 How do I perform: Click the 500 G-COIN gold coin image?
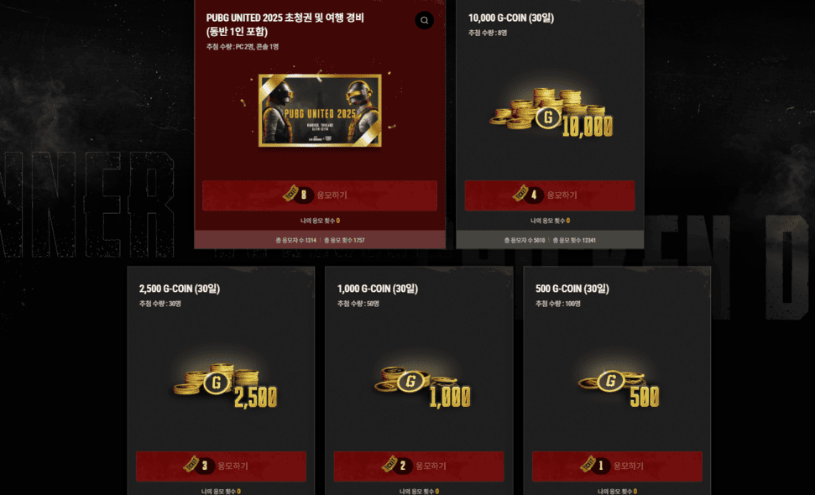619,387
